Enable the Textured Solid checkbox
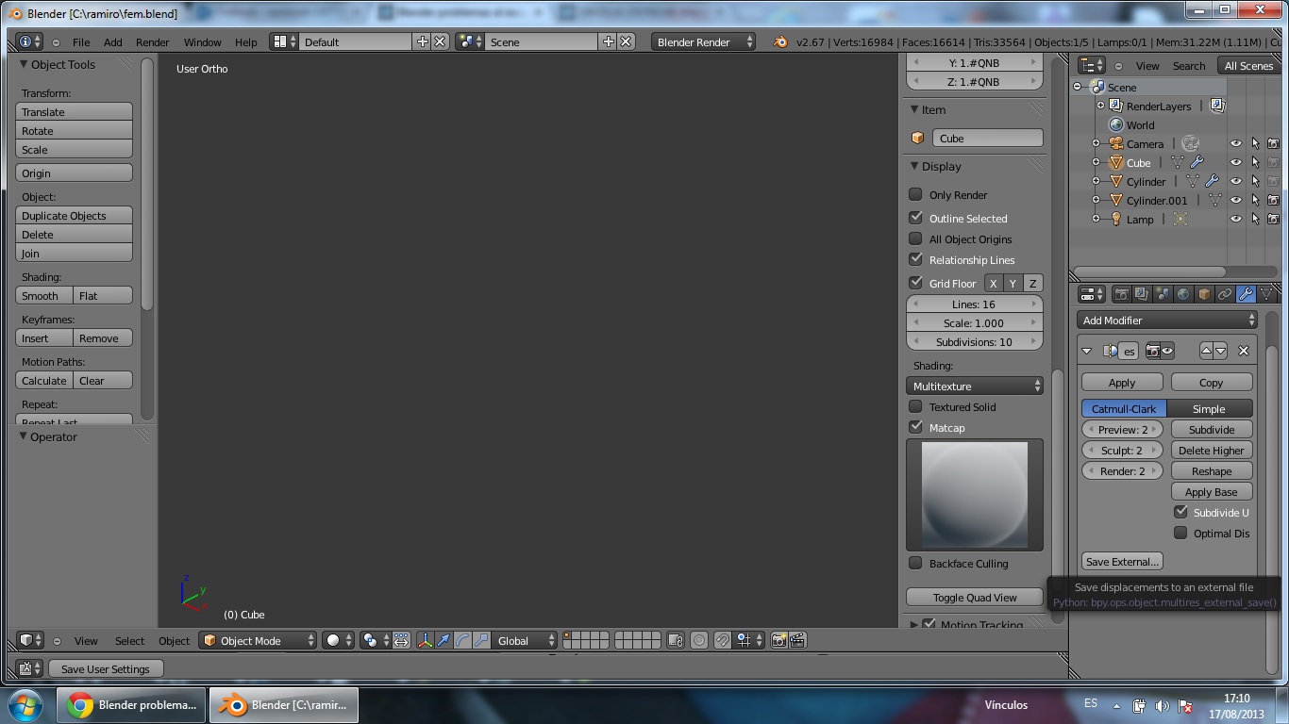Viewport: 1289px width, 724px height. pyautogui.click(x=915, y=406)
